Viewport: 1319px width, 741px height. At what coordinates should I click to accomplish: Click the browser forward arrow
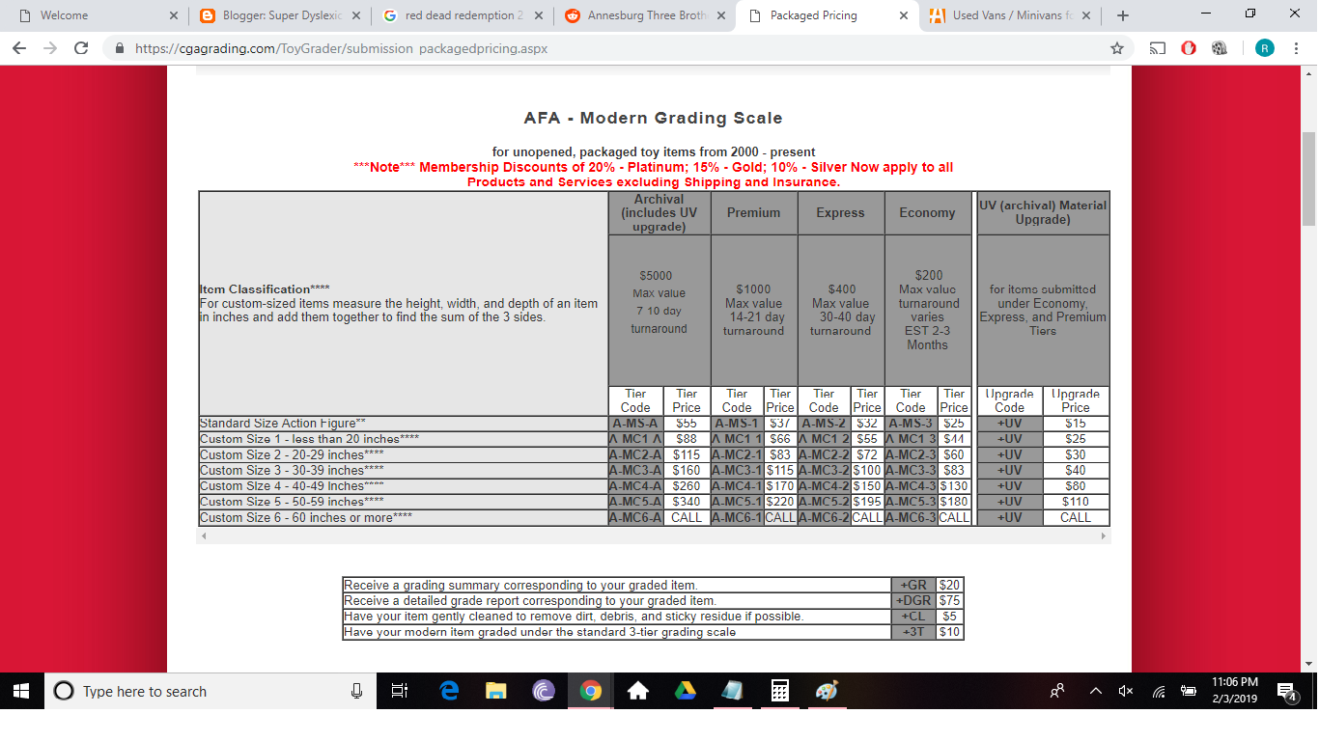click(51, 48)
